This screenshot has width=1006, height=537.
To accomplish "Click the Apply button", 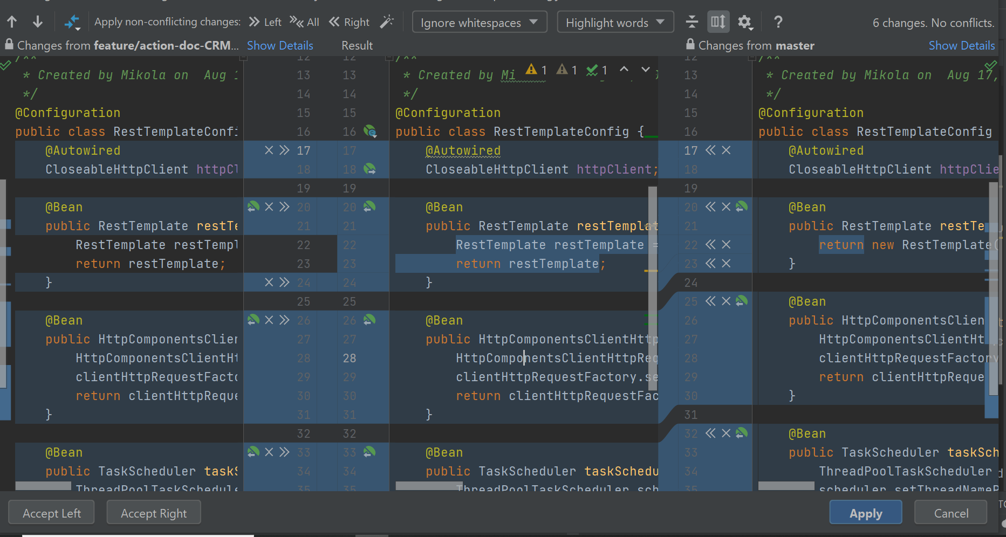I will tap(865, 512).
